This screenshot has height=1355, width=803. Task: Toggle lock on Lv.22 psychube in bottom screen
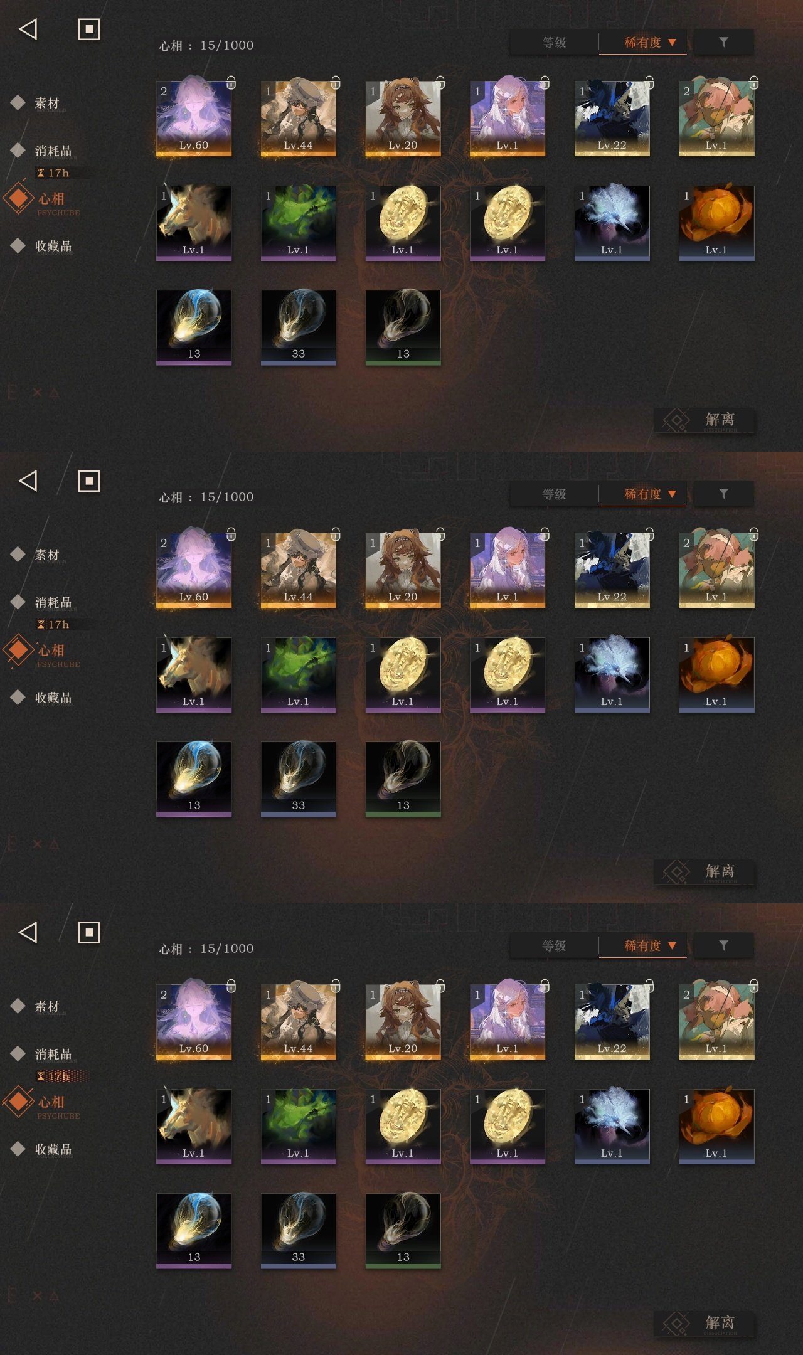[649, 986]
